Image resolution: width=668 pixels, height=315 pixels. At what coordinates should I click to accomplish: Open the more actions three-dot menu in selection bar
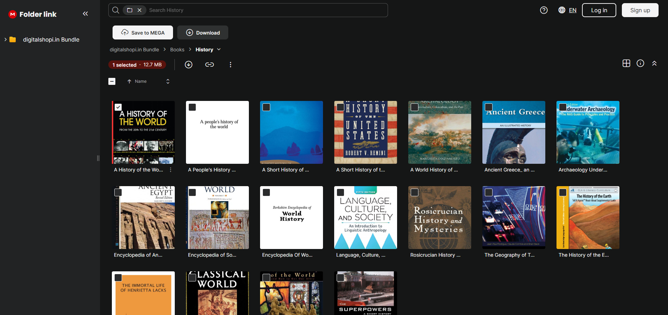[230, 65]
